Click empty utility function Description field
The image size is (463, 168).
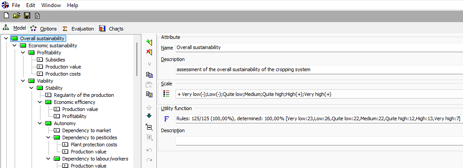pyautogui.click(x=319, y=141)
